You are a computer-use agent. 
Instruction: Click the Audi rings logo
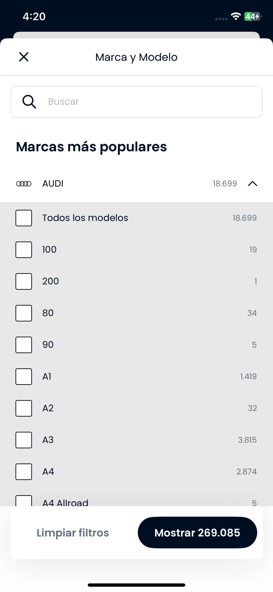[24, 184]
